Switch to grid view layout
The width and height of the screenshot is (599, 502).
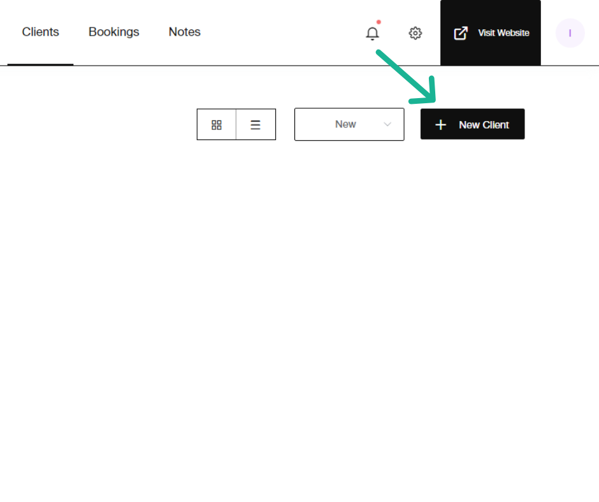coord(217,125)
